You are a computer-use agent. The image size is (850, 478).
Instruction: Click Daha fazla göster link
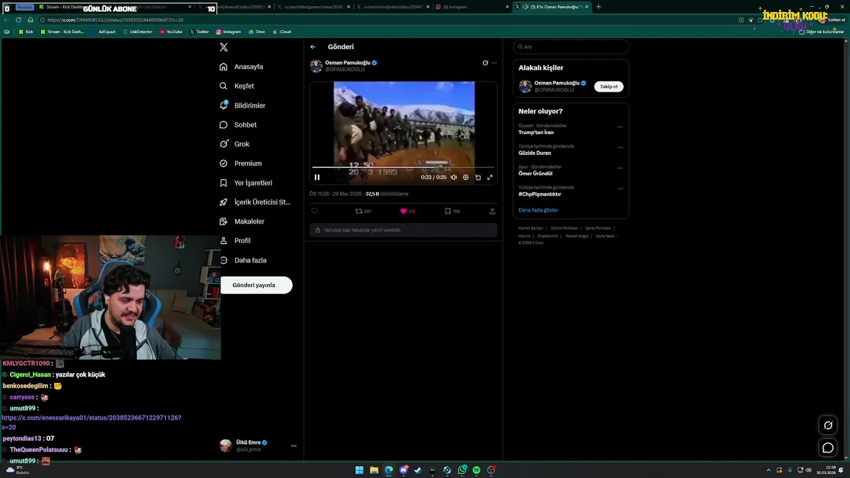(x=538, y=210)
